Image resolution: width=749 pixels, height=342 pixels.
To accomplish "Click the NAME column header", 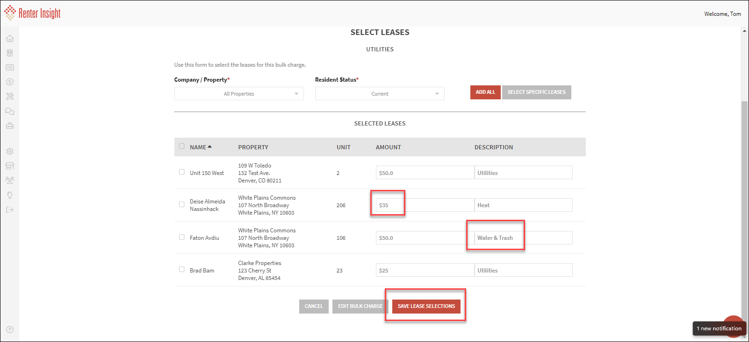I will click(198, 147).
